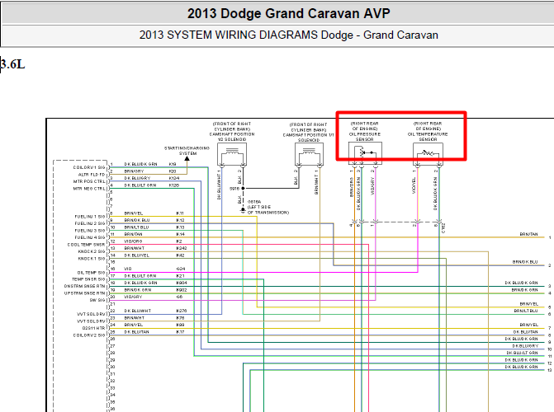
Task: Click circuit code 'K242'
Action: tap(182, 248)
